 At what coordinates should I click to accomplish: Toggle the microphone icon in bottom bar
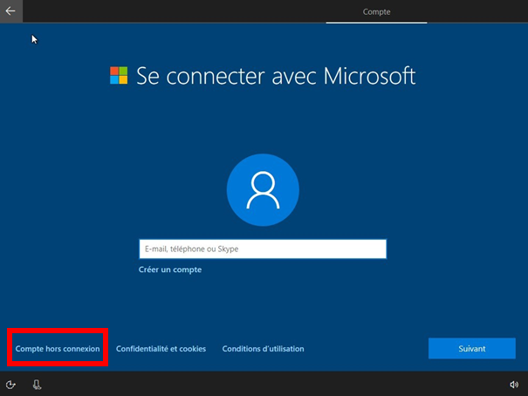37,384
